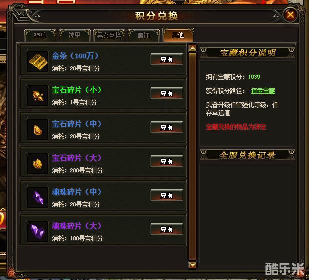Click 兑换 for 魂珠碎片（大）
The width and height of the screenshot is (309, 280).
(167, 229)
